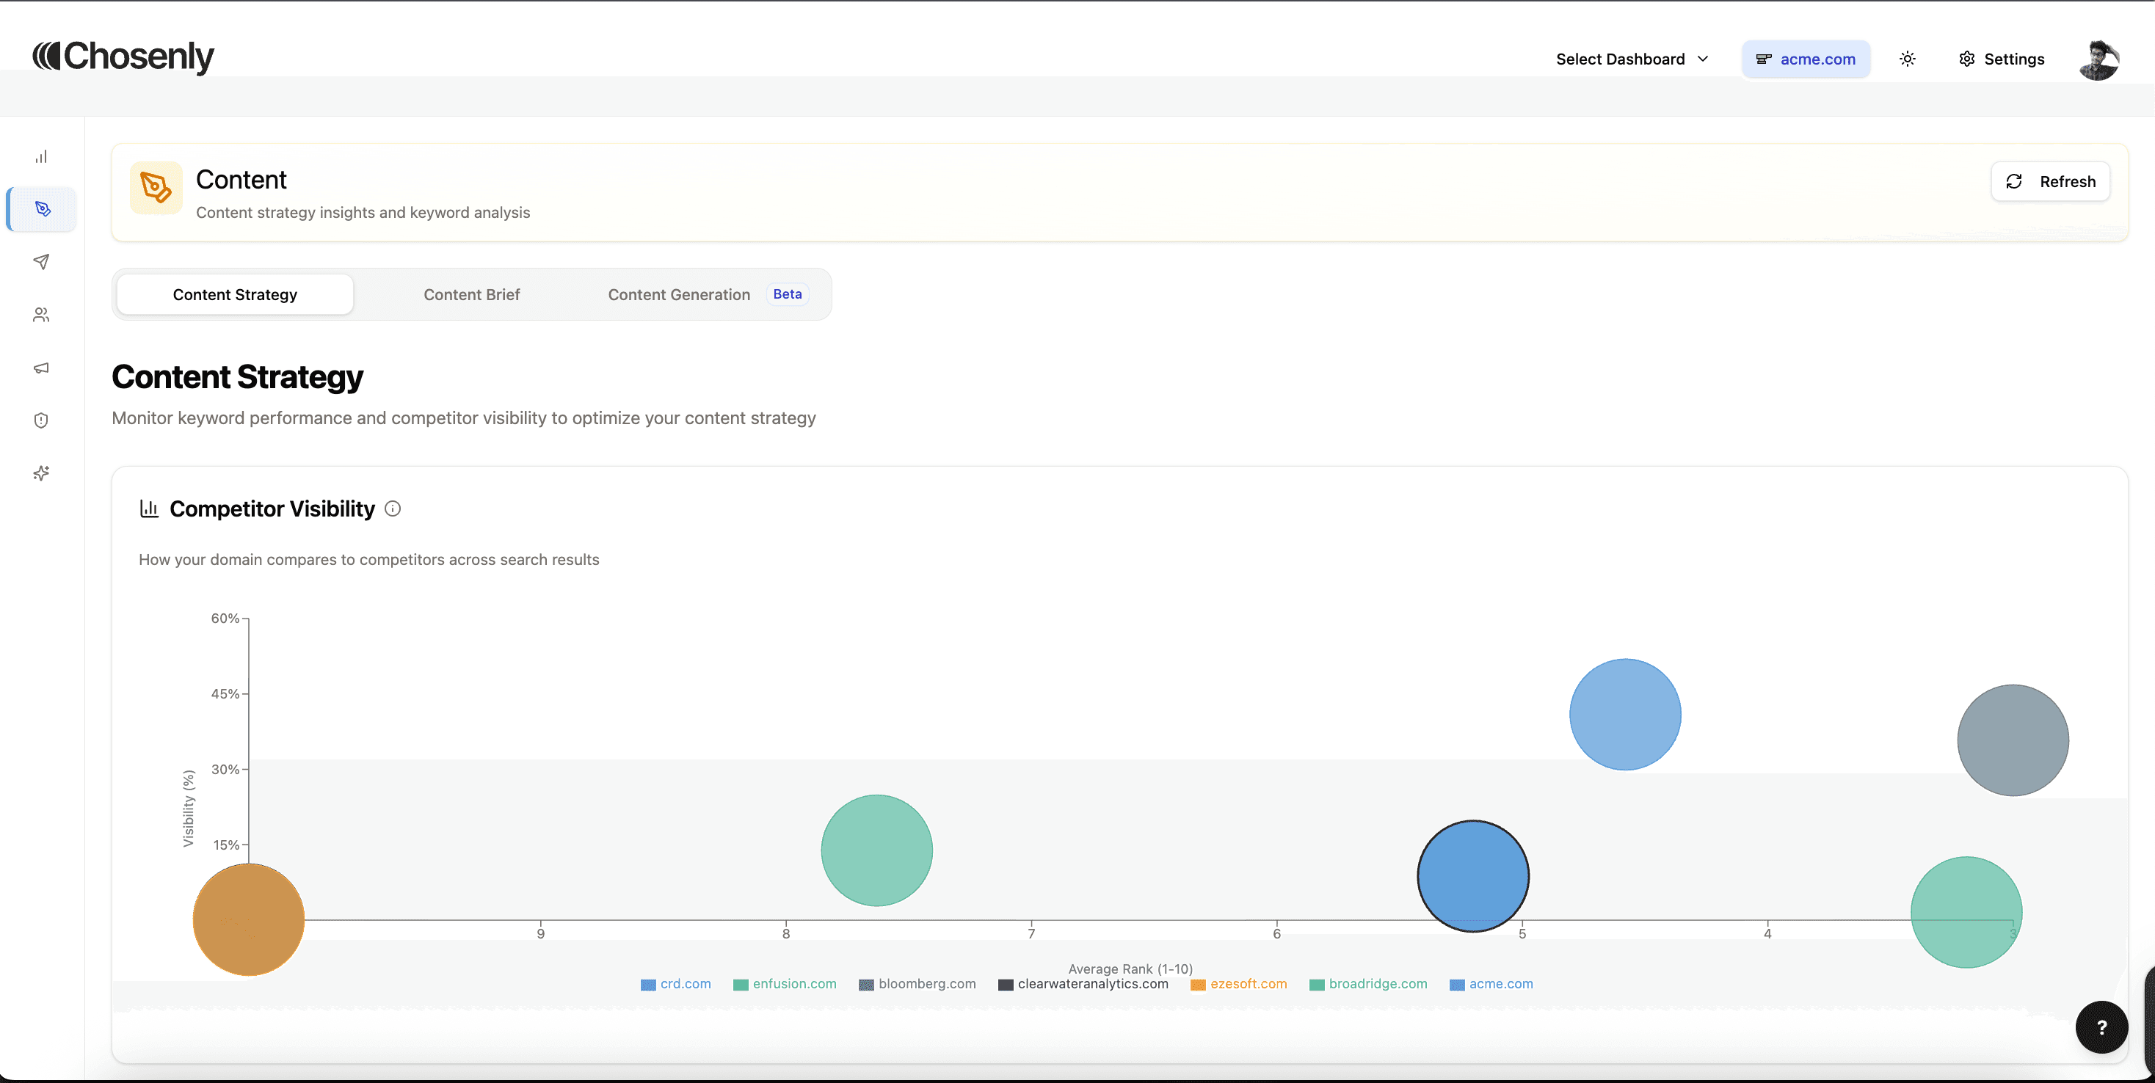
Task: Select the pen nib Content sidebar icon
Action: pos(43,209)
